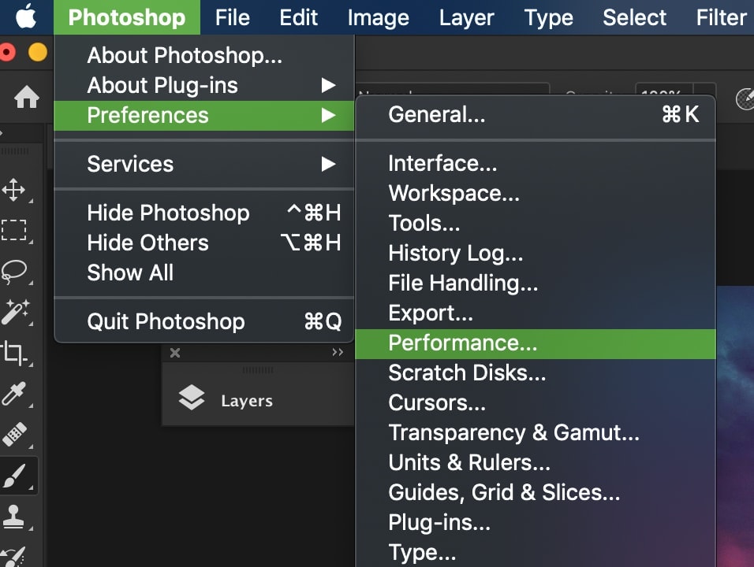Screen dimensions: 754x567
Task: Select the Brush tool
Action: (x=14, y=476)
